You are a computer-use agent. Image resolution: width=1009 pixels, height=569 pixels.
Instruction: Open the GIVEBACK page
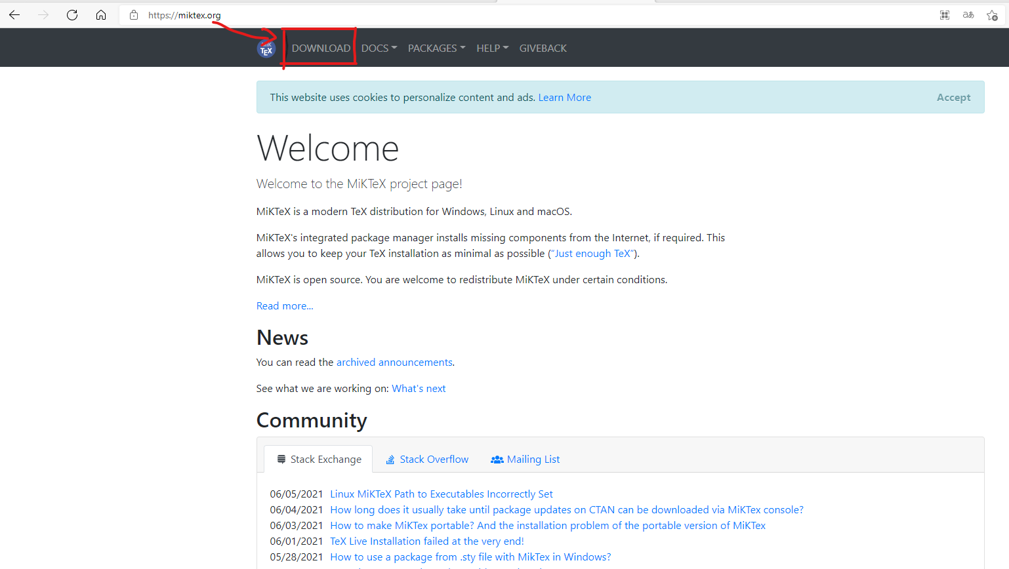pos(543,49)
